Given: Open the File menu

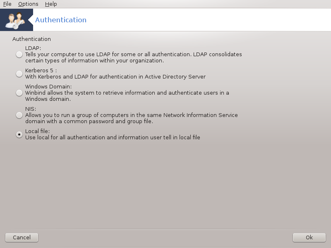Looking at the screenshot, I should [7, 4].
